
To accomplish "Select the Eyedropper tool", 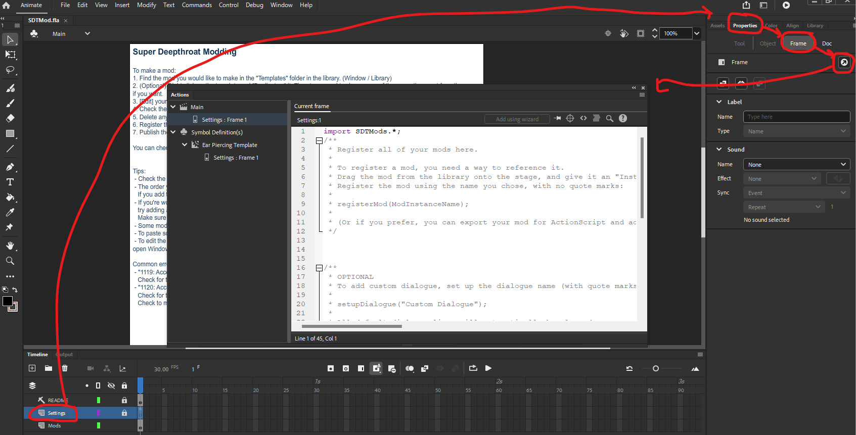I will tap(10, 212).
